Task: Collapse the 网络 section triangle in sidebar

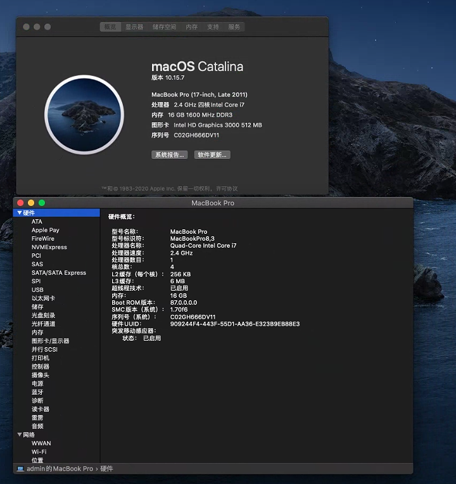Action: point(20,435)
